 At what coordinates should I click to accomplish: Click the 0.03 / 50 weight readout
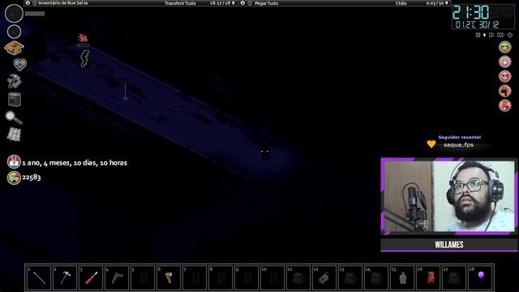(435, 3)
